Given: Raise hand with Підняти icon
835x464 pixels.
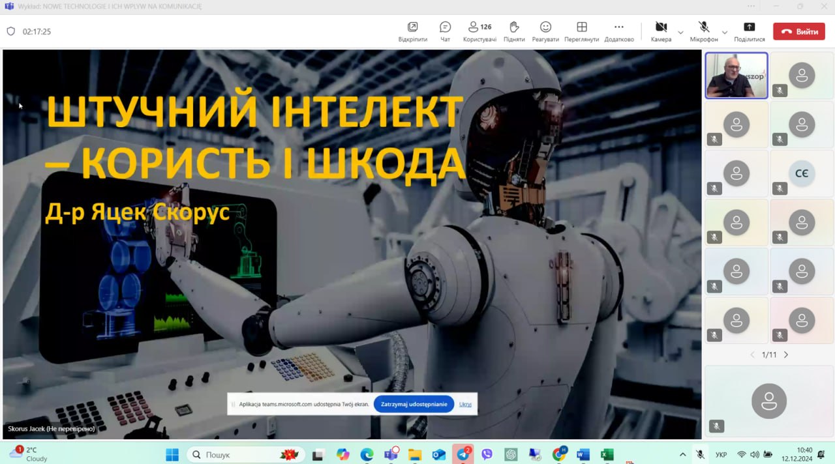Looking at the screenshot, I should click(514, 31).
